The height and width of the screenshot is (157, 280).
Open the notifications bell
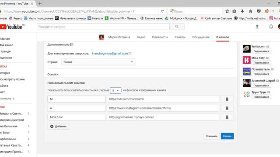point(271,27)
